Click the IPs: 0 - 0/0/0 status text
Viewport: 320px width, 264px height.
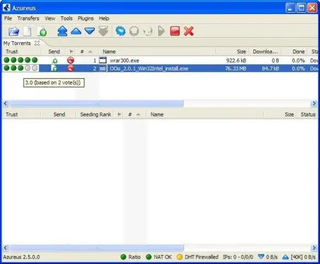click(238, 257)
